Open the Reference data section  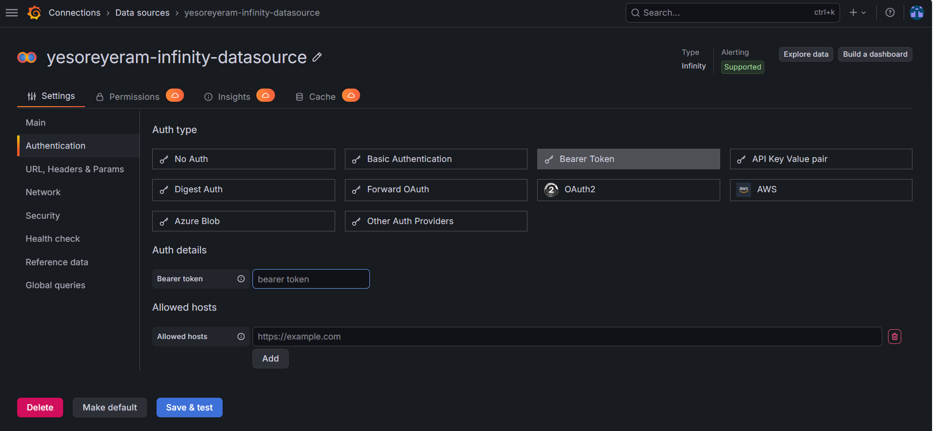(x=78, y=262)
